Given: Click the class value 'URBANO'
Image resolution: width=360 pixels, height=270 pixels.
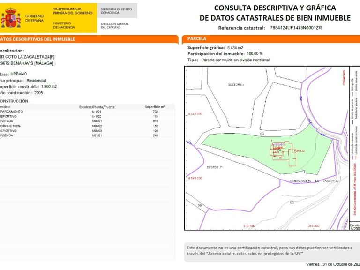Looking at the screenshot, I should [19, 74].
